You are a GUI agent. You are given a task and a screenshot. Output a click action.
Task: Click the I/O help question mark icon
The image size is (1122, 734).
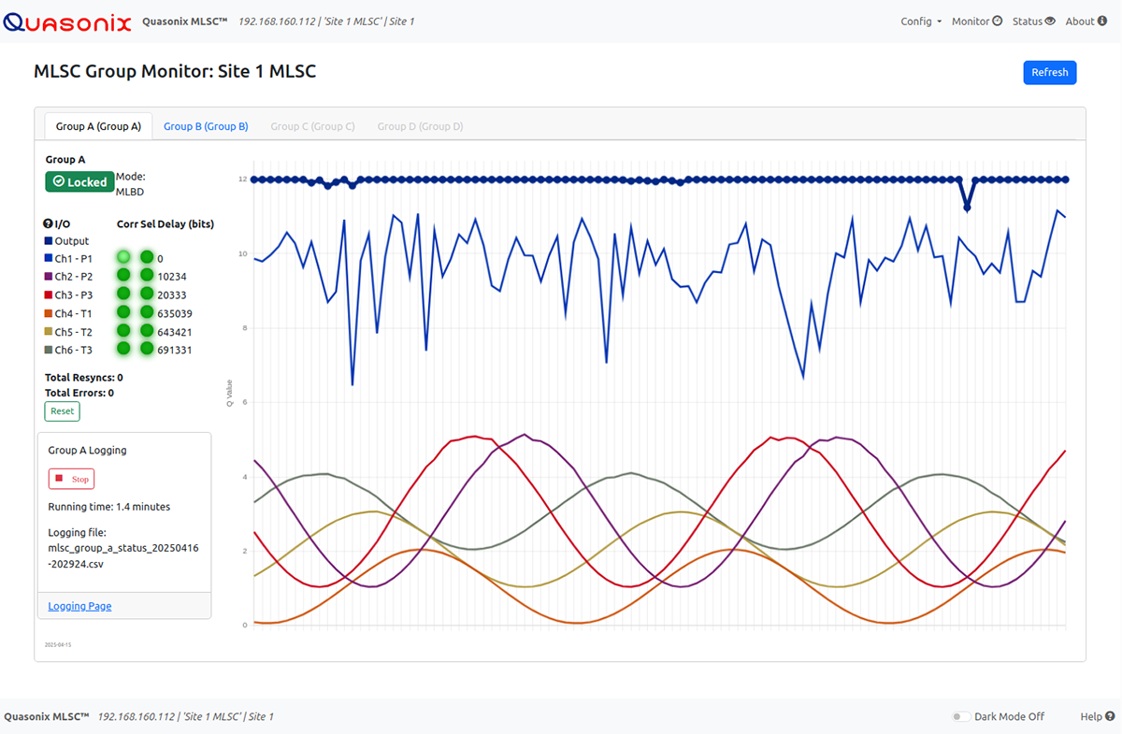click(49, 224)
